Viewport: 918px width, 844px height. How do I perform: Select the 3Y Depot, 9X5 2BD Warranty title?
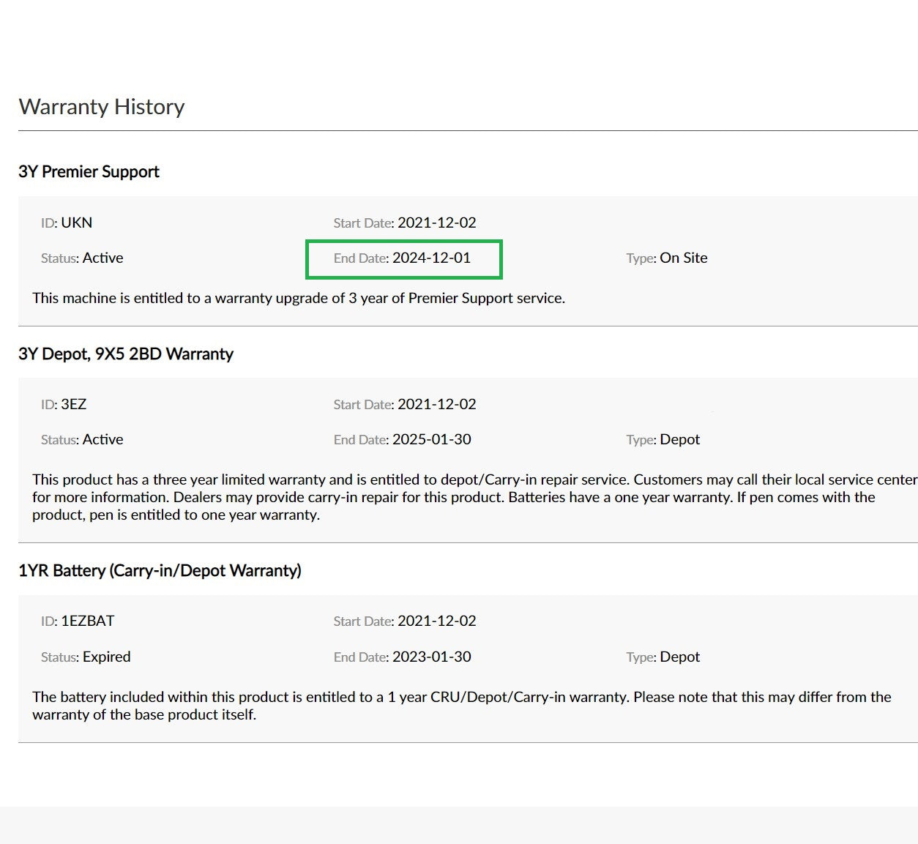126,354
